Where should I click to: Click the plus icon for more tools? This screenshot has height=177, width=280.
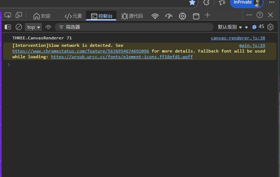pyautogui.click(x=208, y=15)
